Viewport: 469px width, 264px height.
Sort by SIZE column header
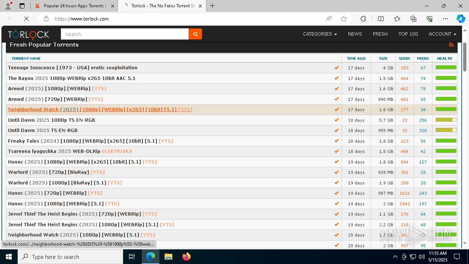[x=383, y=58]
